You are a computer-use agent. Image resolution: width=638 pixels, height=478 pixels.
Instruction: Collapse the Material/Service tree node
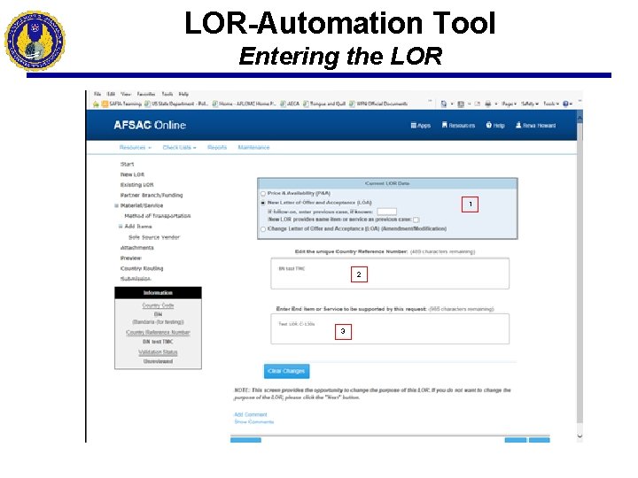tap(117, 205)
